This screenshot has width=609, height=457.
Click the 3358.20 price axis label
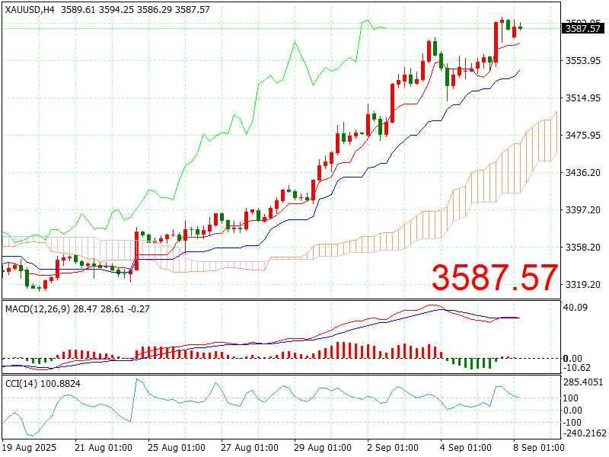click(x=583, y=247)
